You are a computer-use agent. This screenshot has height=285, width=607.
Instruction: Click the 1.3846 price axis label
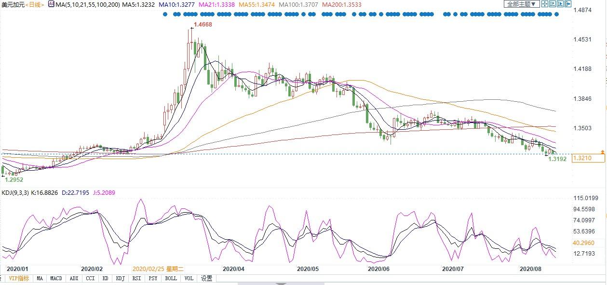pyautogui.click(x=581, y=98)
